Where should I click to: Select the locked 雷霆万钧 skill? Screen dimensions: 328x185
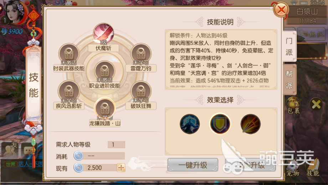[141, 53]
